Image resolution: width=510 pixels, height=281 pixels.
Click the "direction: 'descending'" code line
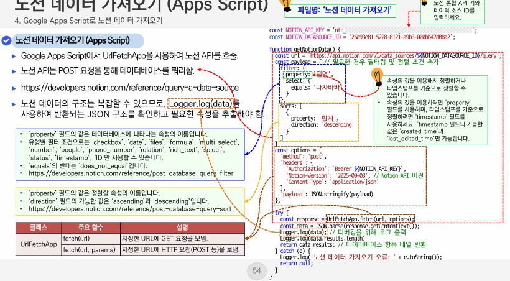[322, 124]
